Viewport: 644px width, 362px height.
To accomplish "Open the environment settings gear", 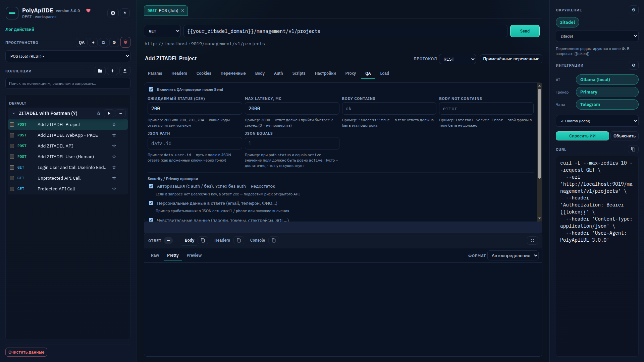I will coord(634,10).
